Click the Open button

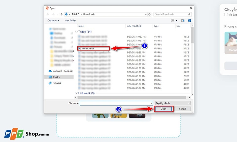point(164,109)
